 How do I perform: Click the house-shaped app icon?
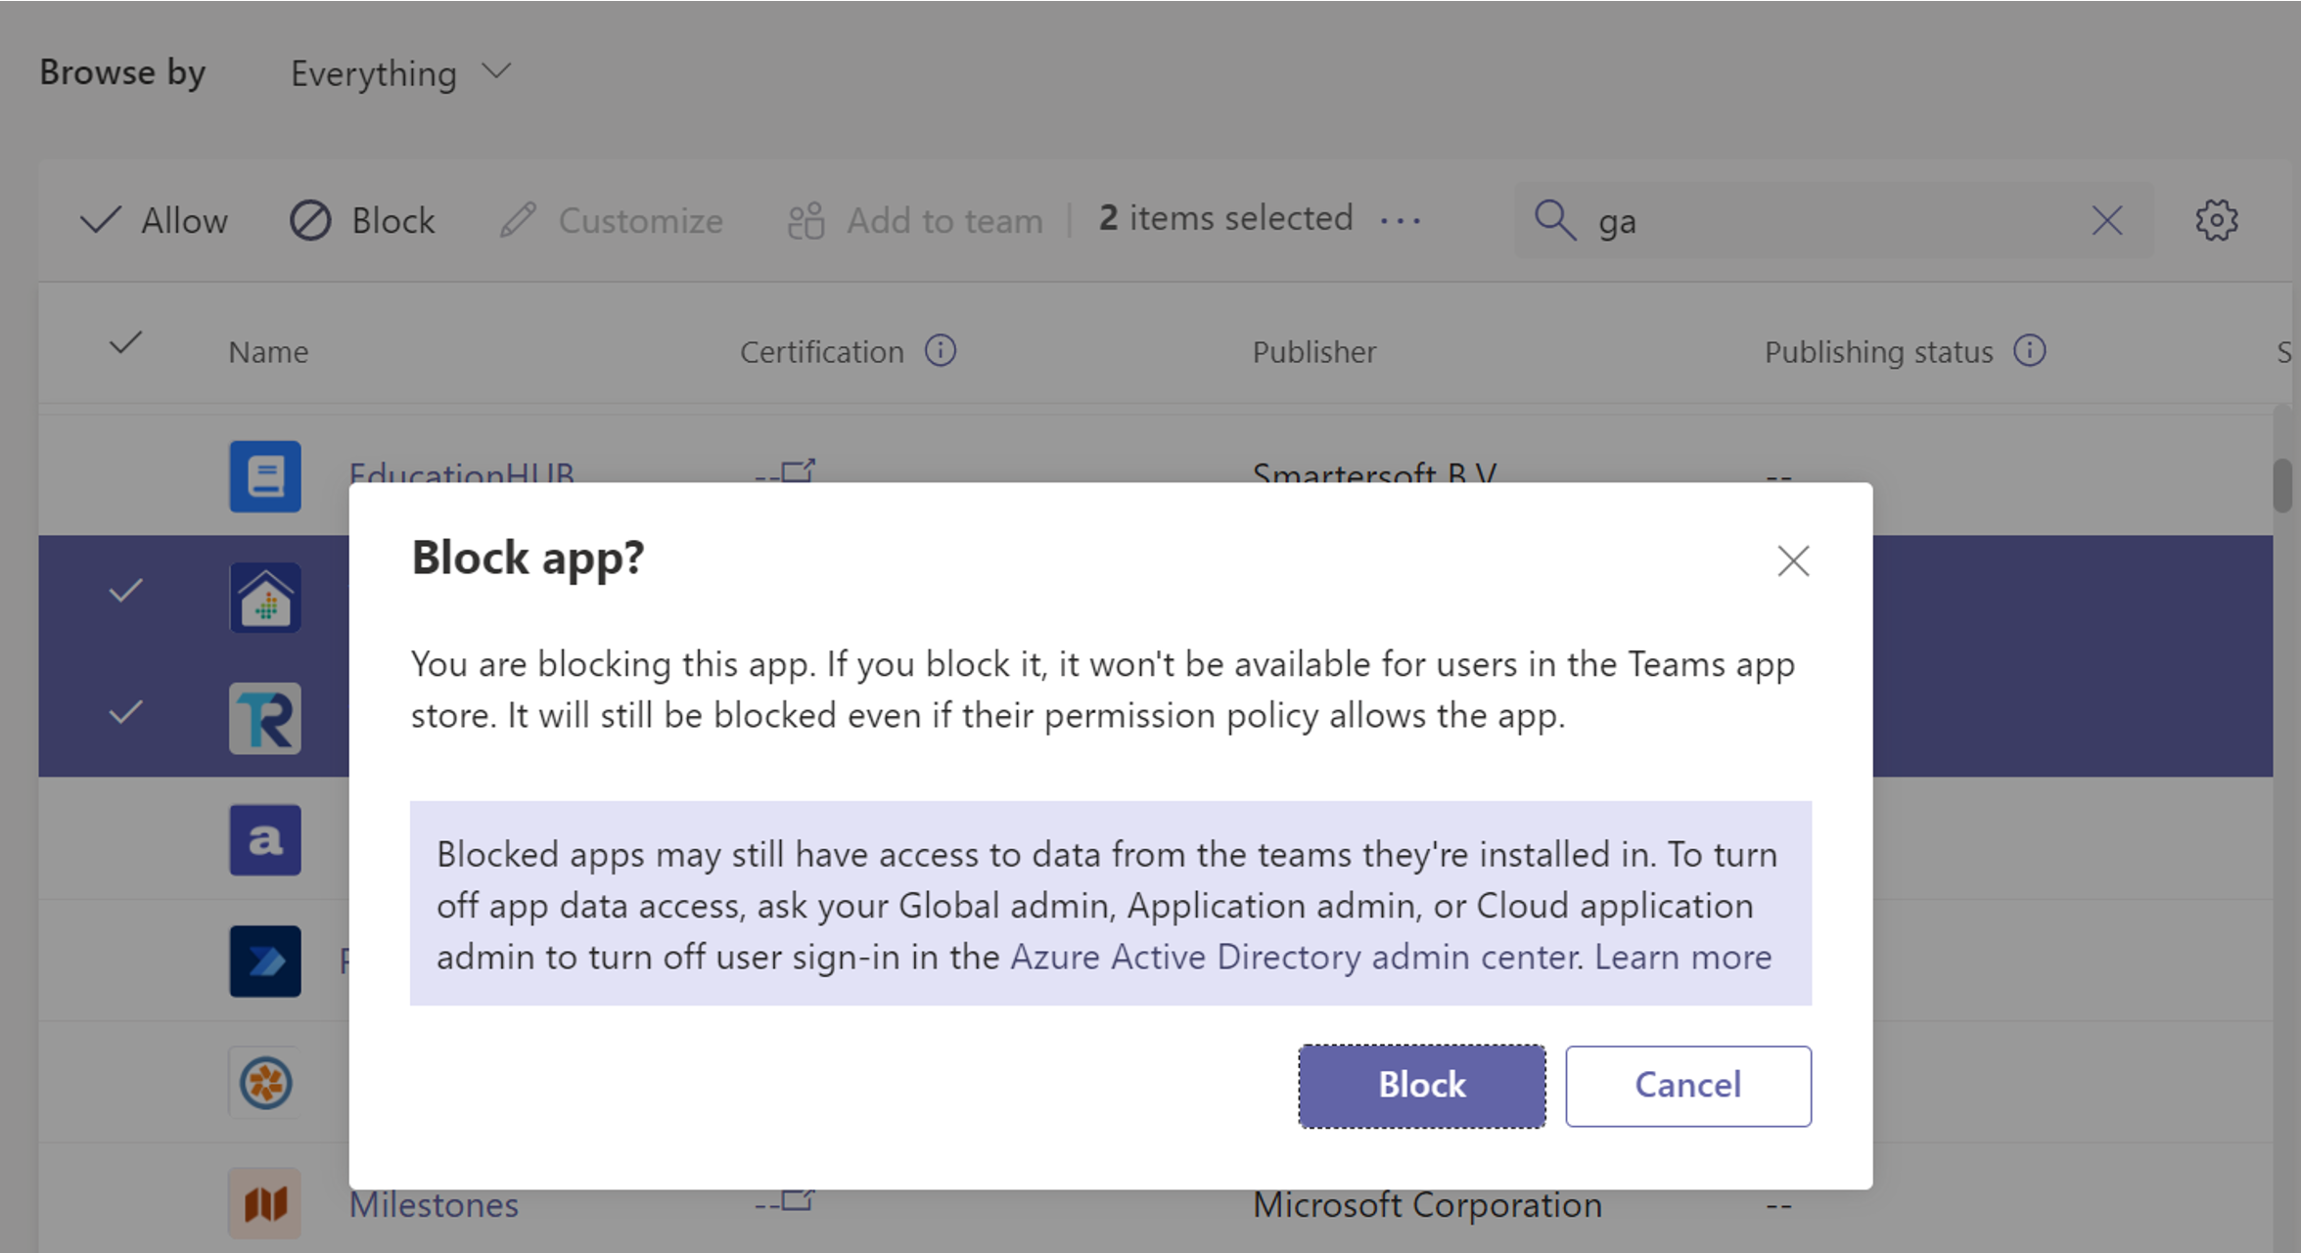point(265,597)
